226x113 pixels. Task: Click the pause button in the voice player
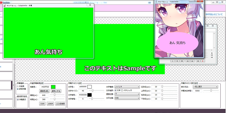click(177, 61)
